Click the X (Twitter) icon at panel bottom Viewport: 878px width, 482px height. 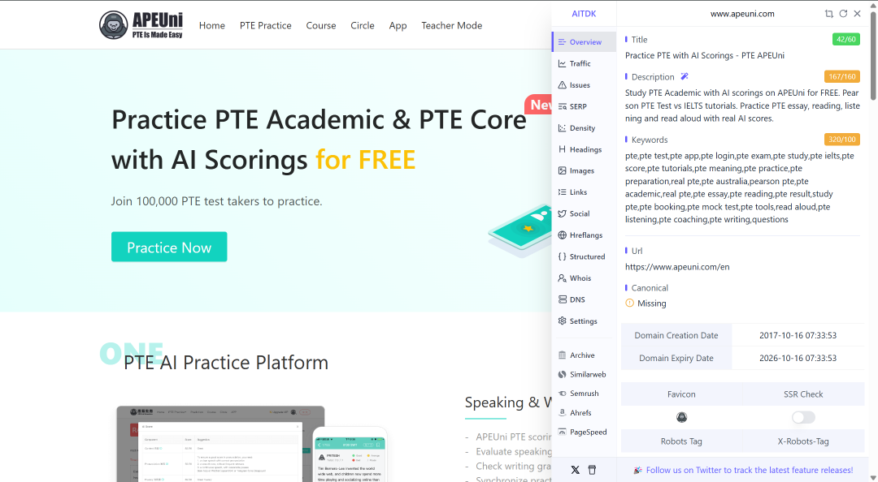click(x=575, y=470)
